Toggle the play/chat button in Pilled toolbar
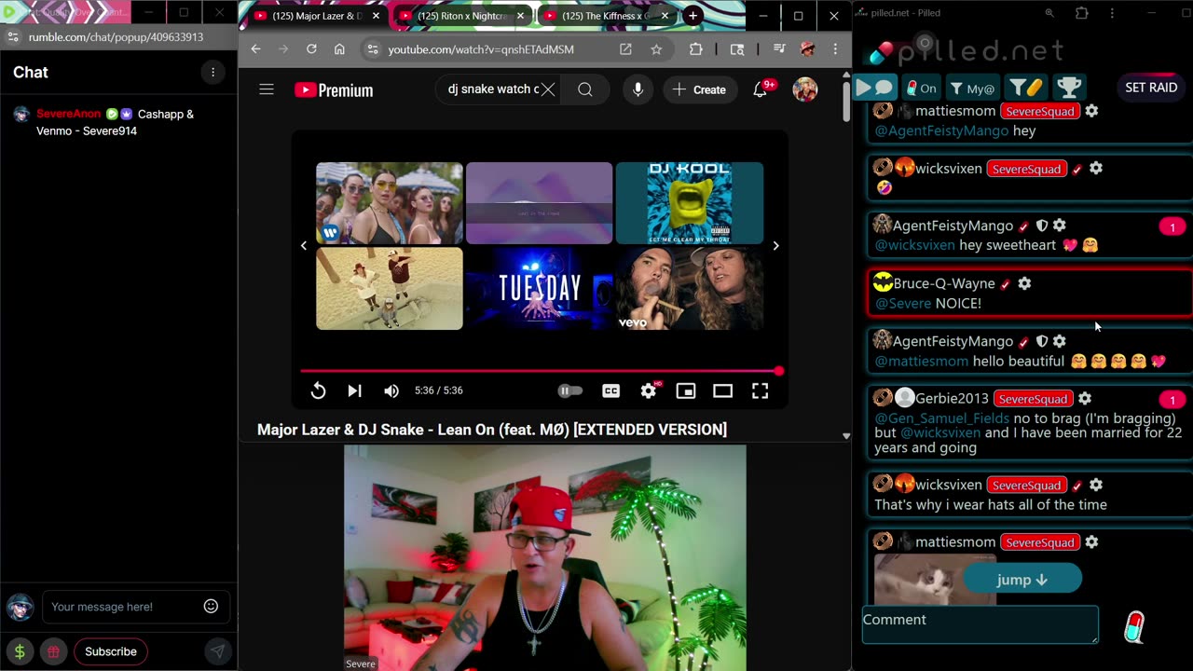 point(874,88)
